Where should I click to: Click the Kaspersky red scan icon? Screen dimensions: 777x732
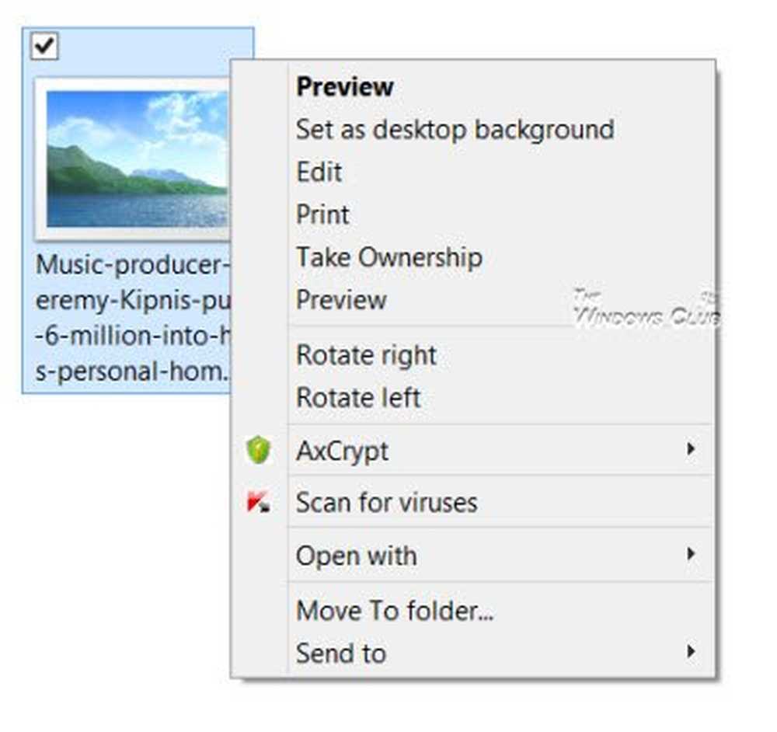258,503
